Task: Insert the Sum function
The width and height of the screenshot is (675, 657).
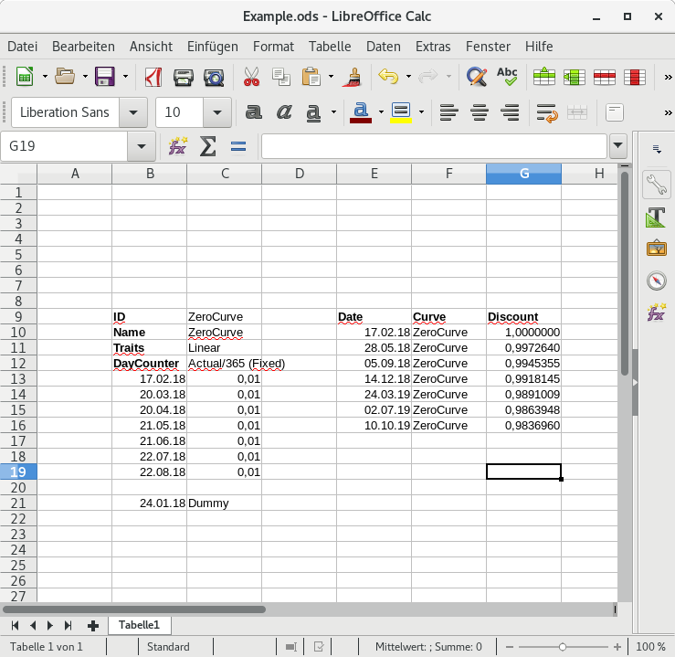Action: pyautogui.click(x=207, y=146)
